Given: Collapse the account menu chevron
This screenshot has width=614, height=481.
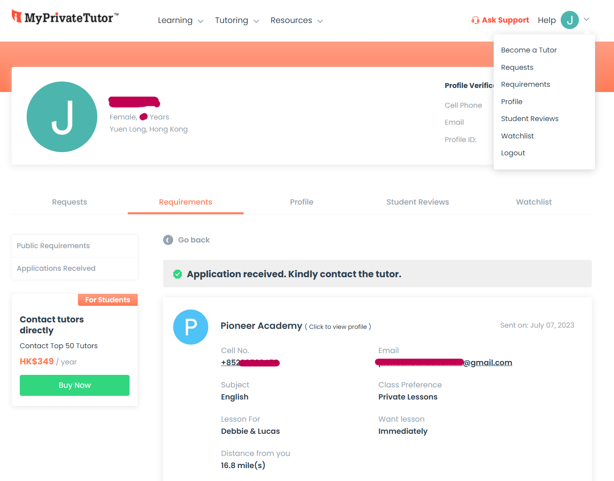Looking at the screenshot, I should (x=587, y=19).
